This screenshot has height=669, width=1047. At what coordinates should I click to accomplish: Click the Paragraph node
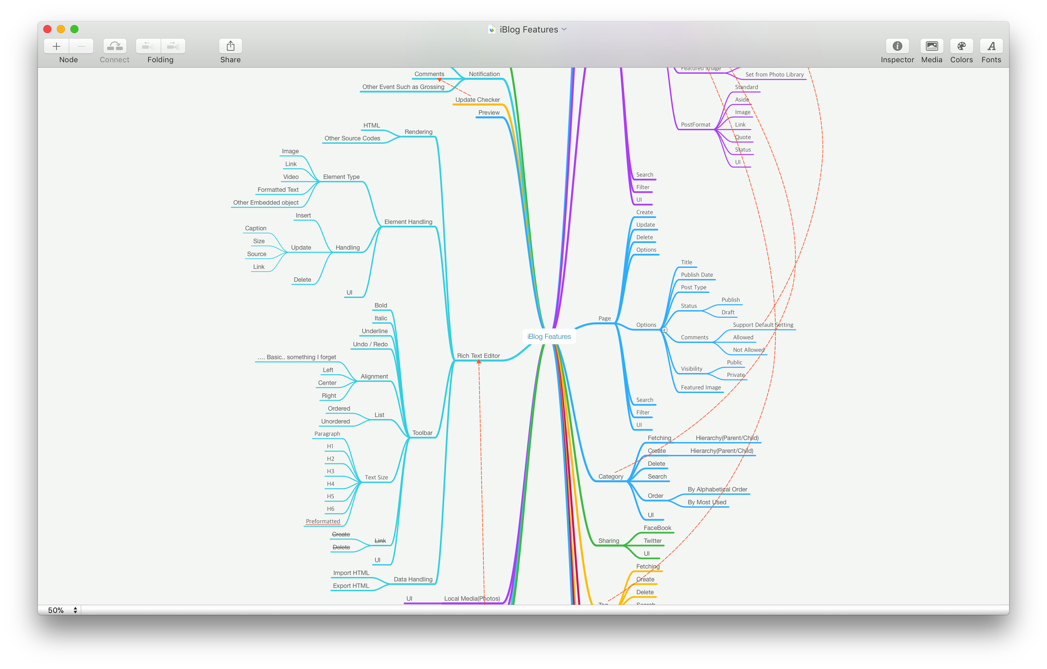[327, 434]
